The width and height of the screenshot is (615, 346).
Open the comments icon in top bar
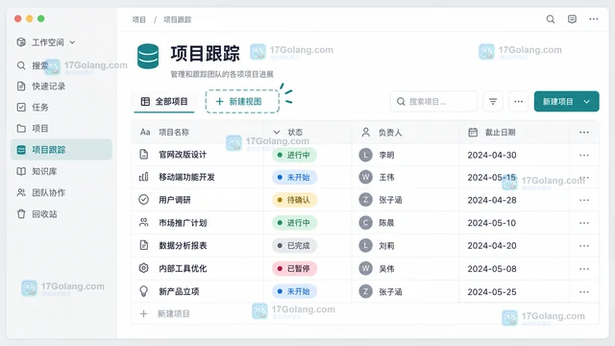point(572,19)
